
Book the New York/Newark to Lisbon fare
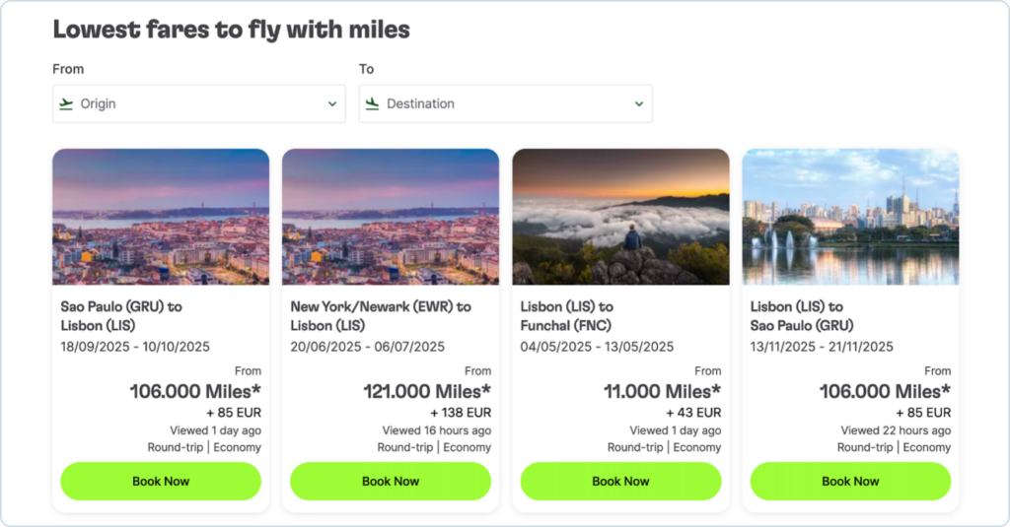[391, 482]
